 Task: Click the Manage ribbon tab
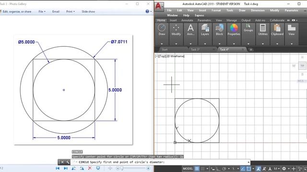[x=232, y=20]
